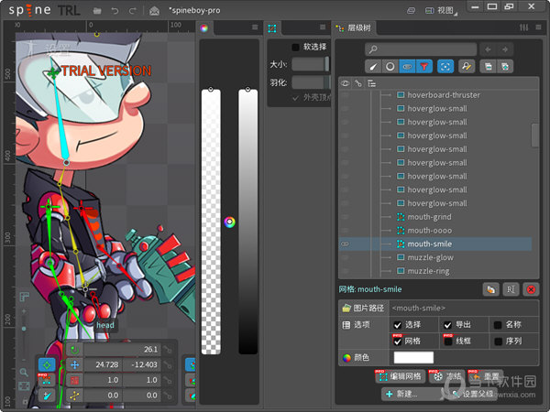Select slot circle filter icon
Image resolution: width=550 pixels, height=412 pixels.
[x=390, y=66]
